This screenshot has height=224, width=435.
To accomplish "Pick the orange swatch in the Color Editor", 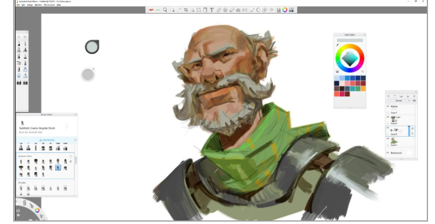I will (363, 89).
